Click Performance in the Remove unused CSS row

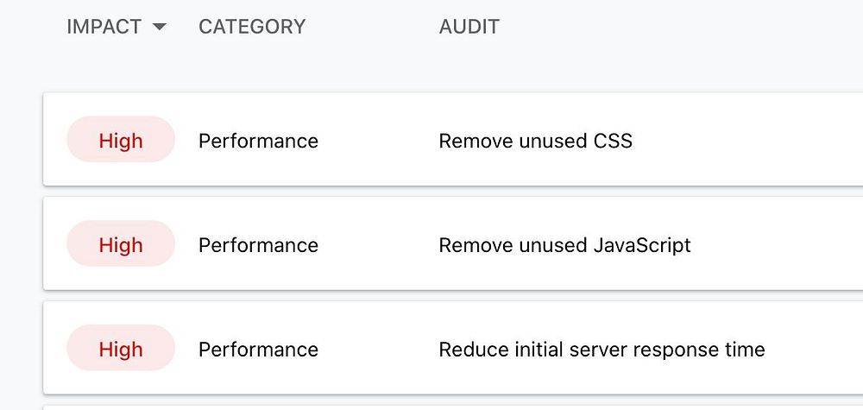click(x=258, y=141)
